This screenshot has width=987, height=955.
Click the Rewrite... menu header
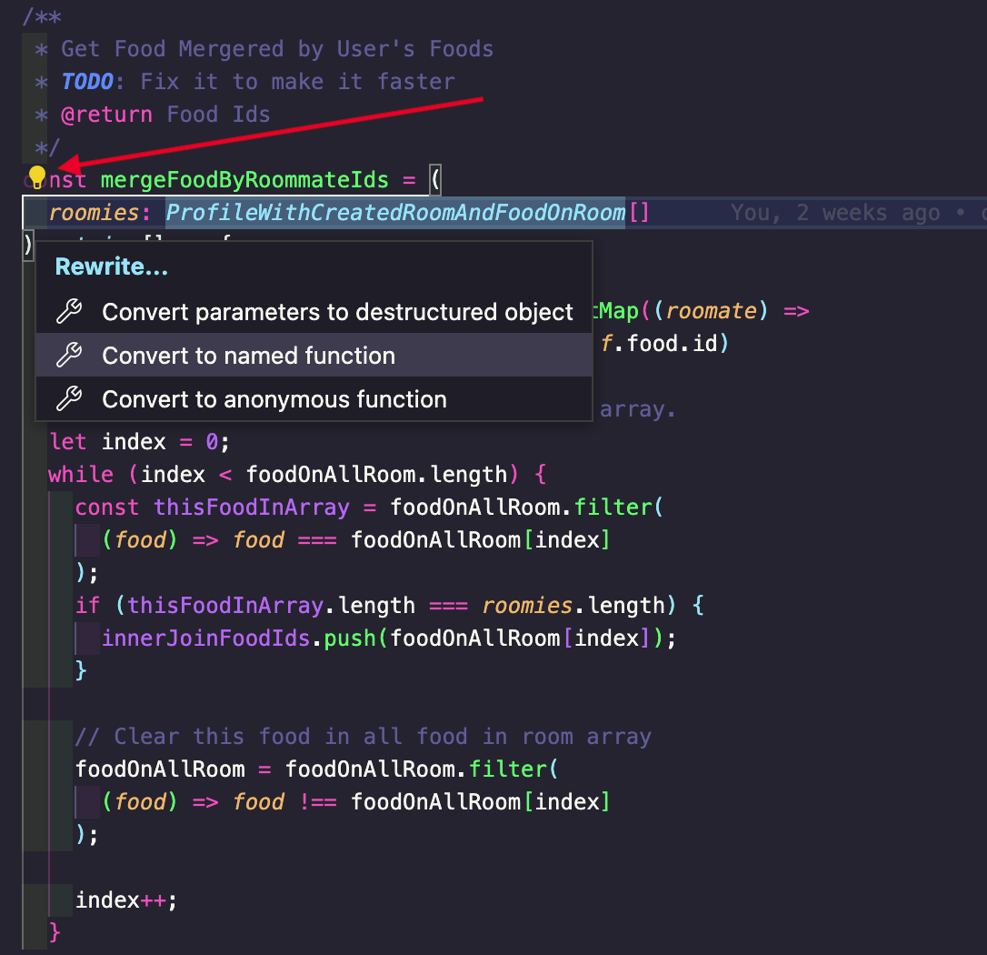coord(112,266)
